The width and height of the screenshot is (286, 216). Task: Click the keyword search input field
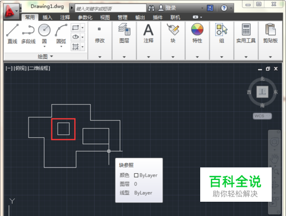pos(110,9)
